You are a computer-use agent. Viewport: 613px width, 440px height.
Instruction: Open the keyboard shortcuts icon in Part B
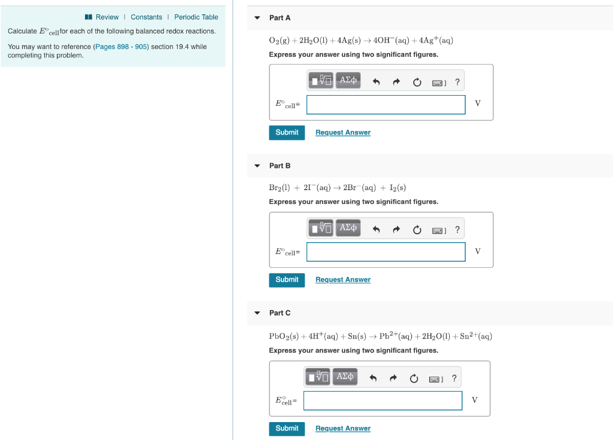(x=439, y=228)
